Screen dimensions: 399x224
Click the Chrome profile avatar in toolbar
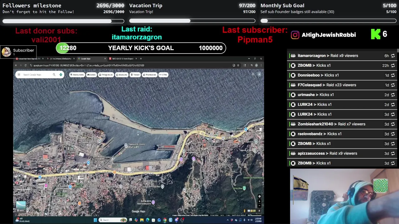pyautogui.click(x=256, y=65)
